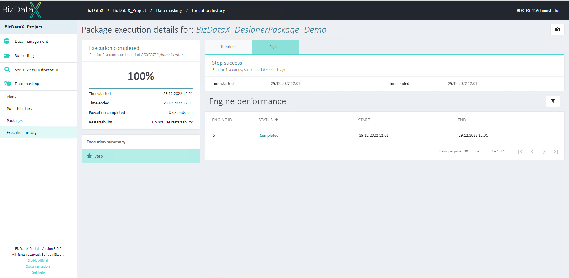
Task: Click the 1 – 1 of 1 pagination text
Action: point(498,151)
